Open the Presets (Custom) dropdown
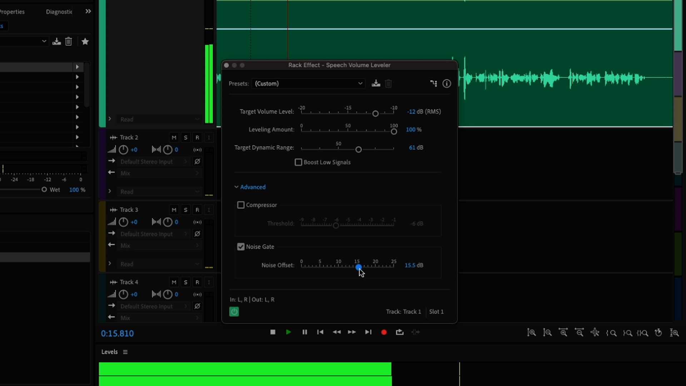Image resolution: width=686 pixels, height=386 pixels. tap(308, 83)
